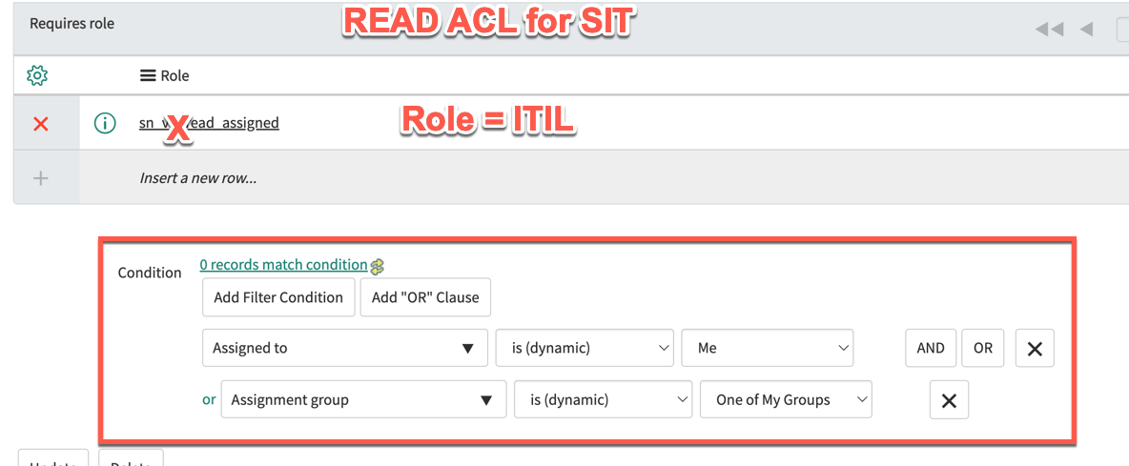Remove the Assigned to condition row
The image size is (1129, 466).
click(1035, 348)
